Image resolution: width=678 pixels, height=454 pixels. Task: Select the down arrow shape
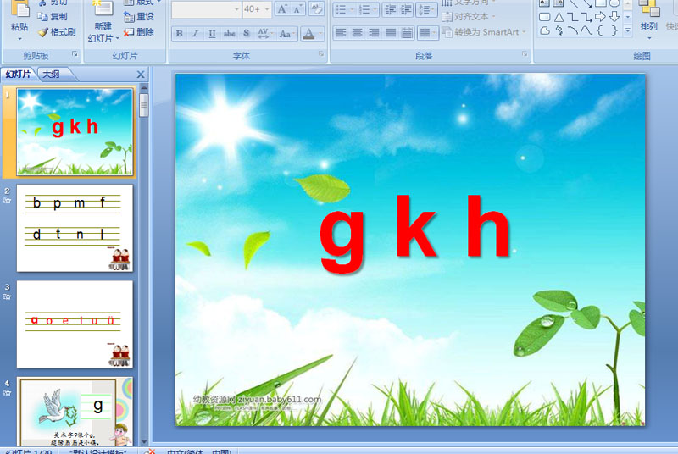(614, 17)
